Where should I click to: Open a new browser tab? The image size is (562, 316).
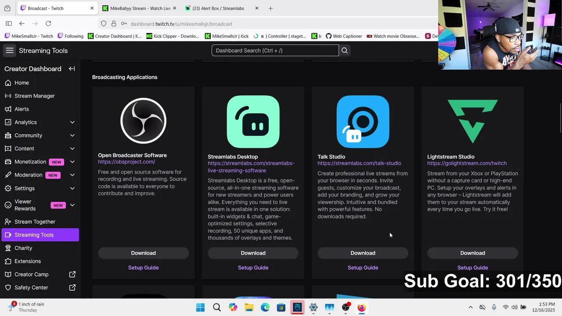(270, 8)
